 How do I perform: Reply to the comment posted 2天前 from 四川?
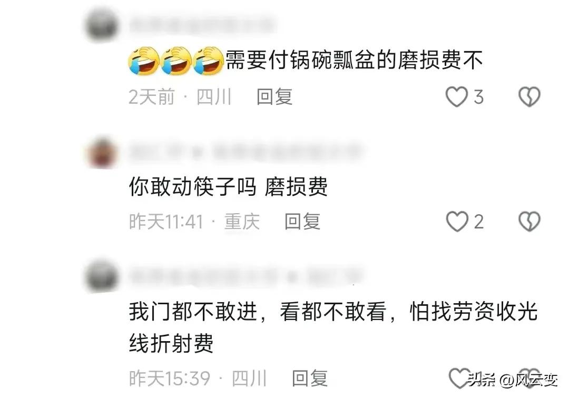(x=274, y=97)
